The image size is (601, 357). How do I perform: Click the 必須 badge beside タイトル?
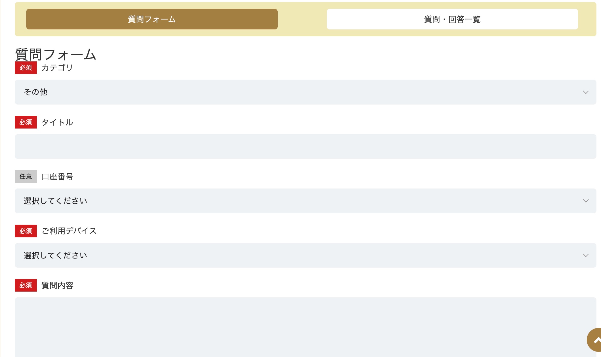(26, 122)
